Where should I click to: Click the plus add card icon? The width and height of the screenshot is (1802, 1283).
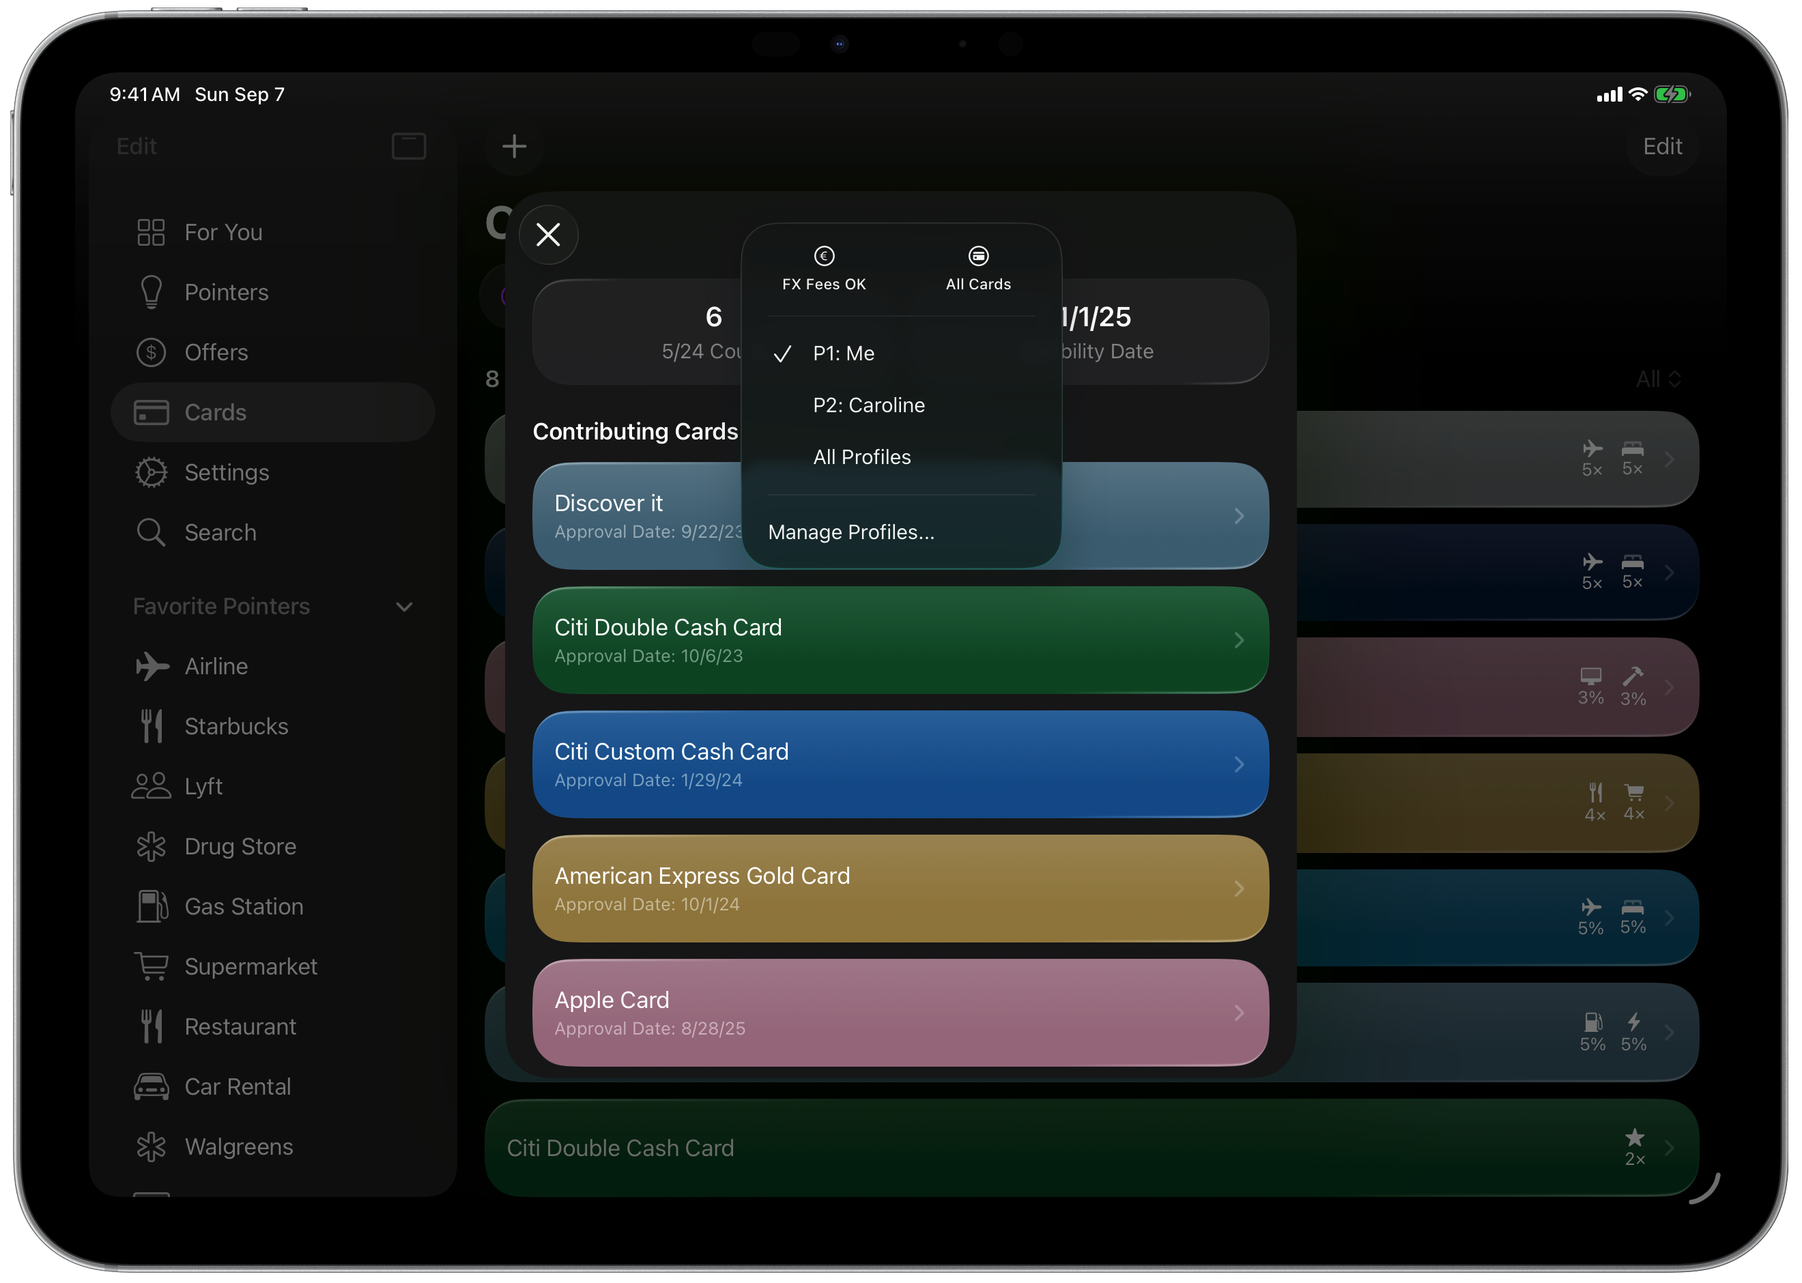click(514, 146)
